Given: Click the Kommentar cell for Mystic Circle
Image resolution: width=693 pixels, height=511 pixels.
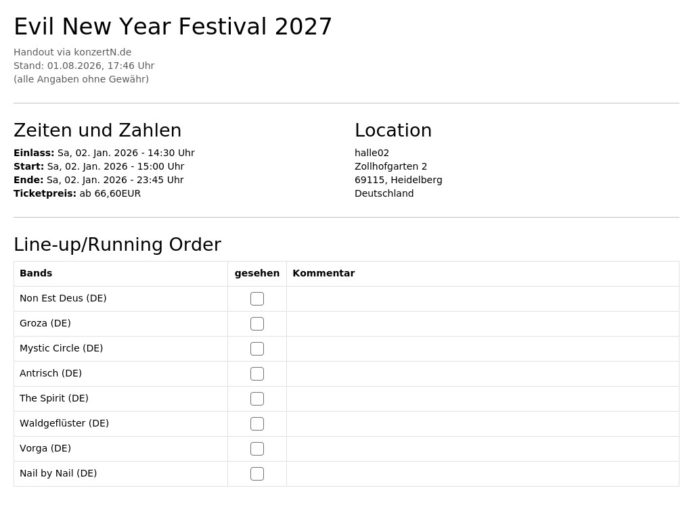Looking at the screenshot, I should click(x=483, y=349).
